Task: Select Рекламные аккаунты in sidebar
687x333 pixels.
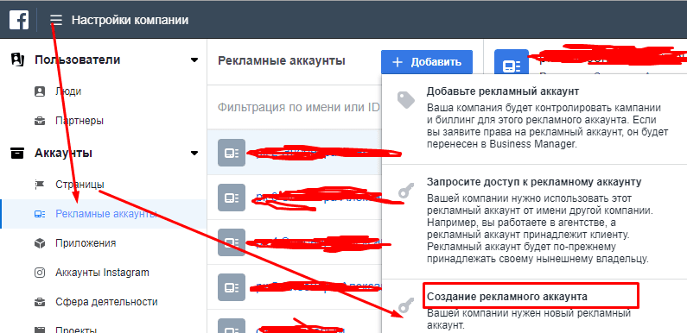Action: tap(104, 214)
